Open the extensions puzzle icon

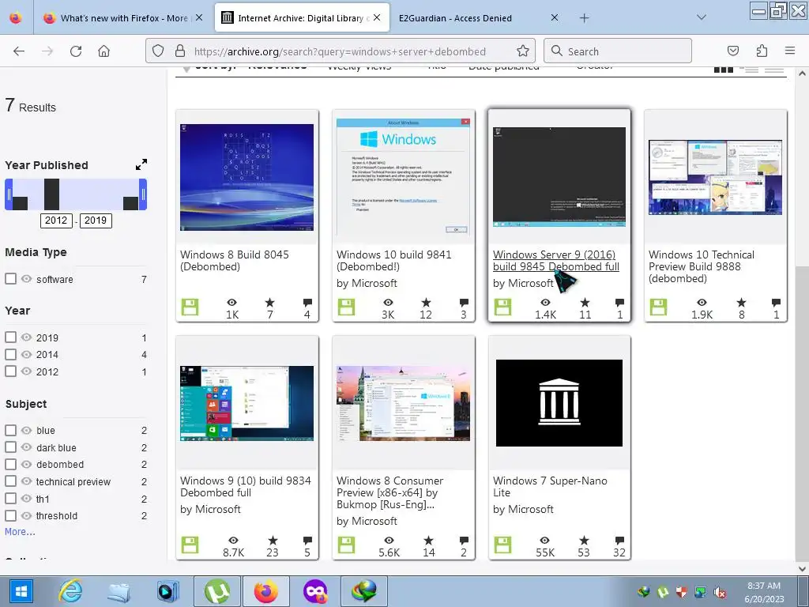point(762,51)
